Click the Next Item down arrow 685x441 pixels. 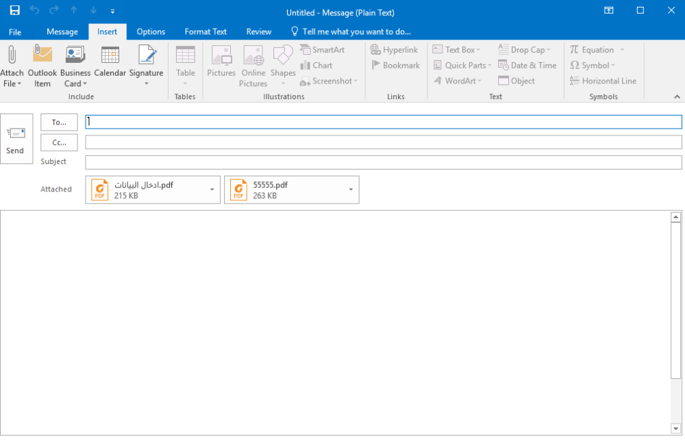pyautogui.click(x=93, y=10)
